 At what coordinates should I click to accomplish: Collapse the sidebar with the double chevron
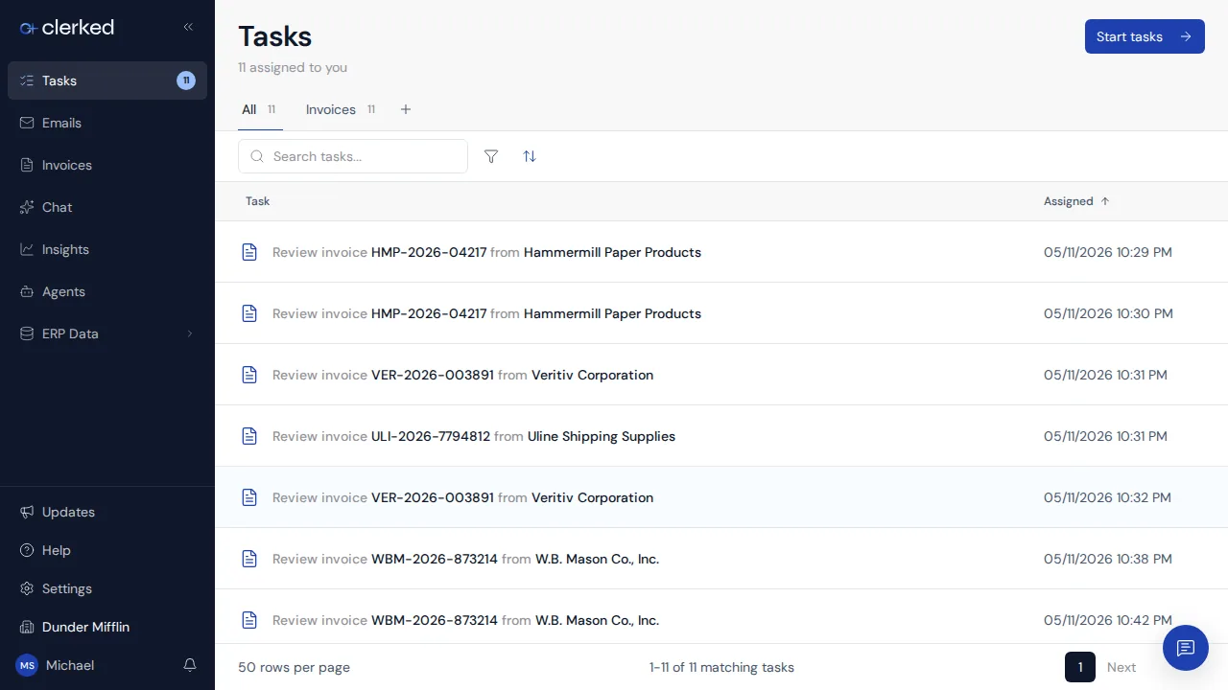coord(188,27)
